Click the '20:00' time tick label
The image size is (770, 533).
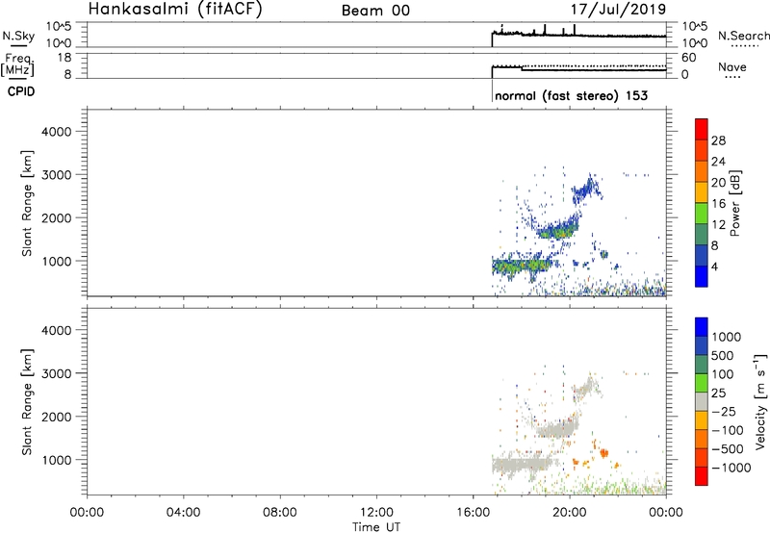click(x=570, y=513)
